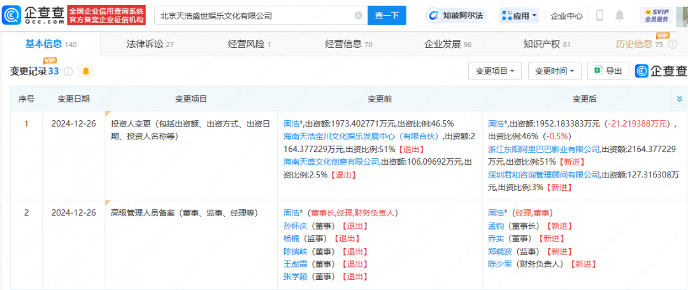
Task: Open 陈少军 finance head profile link
Action: pos(500,264)
